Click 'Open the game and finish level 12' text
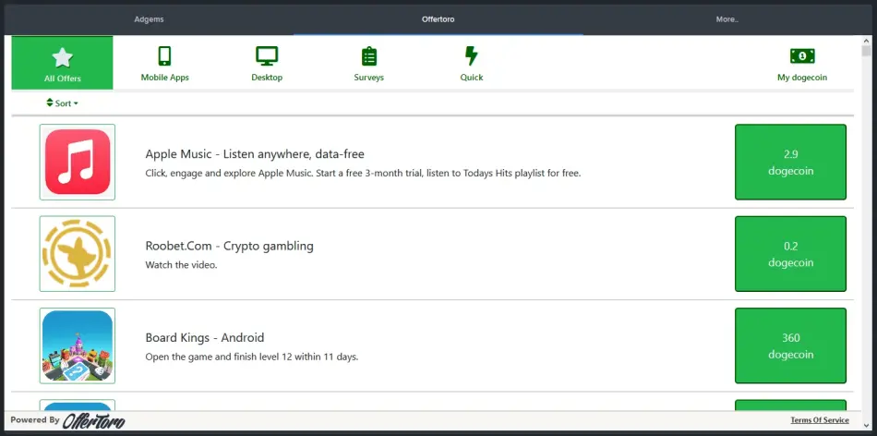The image size is (877, 436). click(252, 357)
